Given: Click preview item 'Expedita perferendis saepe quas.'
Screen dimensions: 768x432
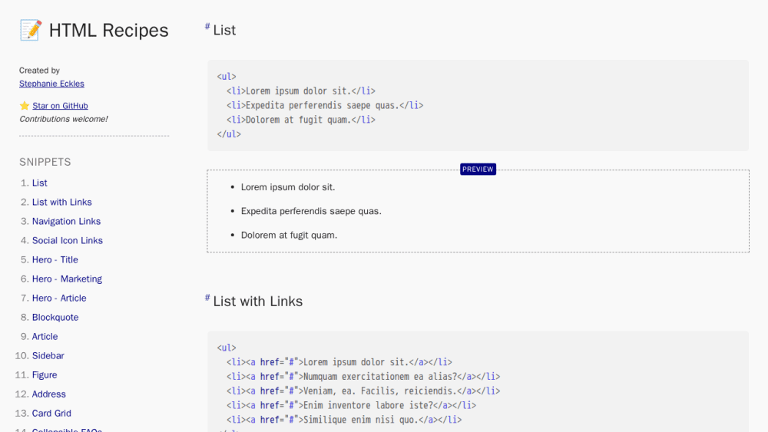Looking at the screenshot, I should point(311,211).
